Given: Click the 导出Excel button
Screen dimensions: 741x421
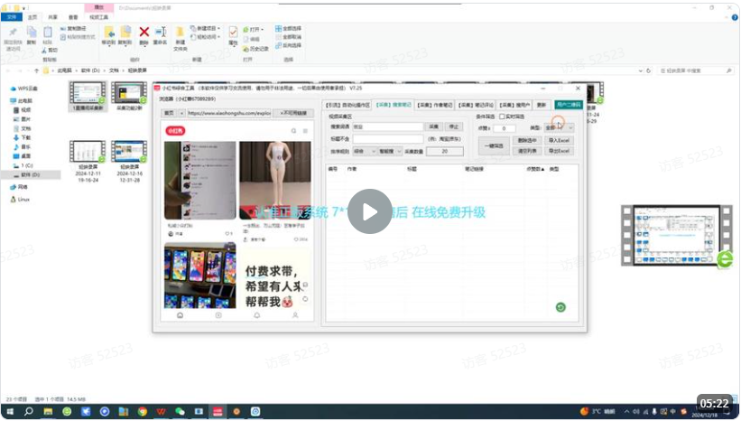Looking at the screenshot, I should click(559, 152).
